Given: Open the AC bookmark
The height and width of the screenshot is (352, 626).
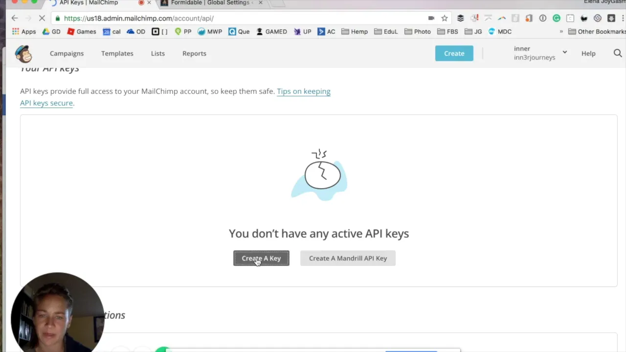Looking at the screenshot, I should pos(326,31).
